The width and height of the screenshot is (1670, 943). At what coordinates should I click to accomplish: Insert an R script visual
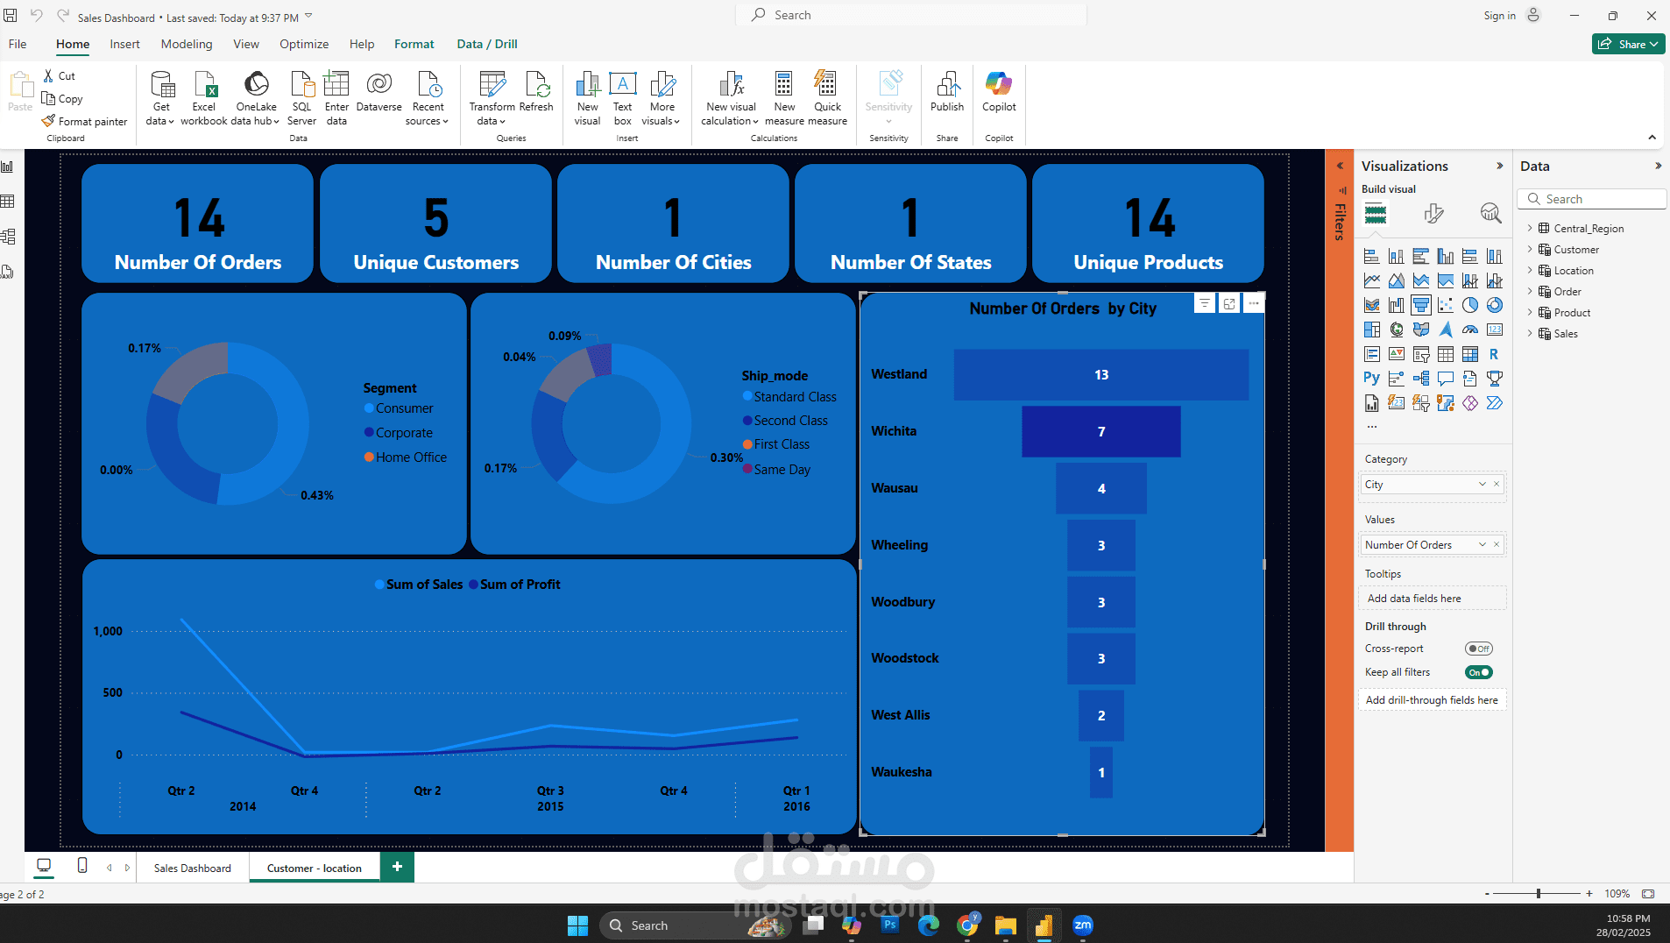click(x=1495, y=354)
